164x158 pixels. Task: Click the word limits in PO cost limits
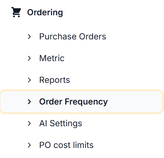pyautogui.click(x=83, y=145)
